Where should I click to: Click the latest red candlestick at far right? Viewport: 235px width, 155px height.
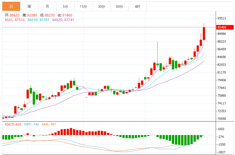204,33
